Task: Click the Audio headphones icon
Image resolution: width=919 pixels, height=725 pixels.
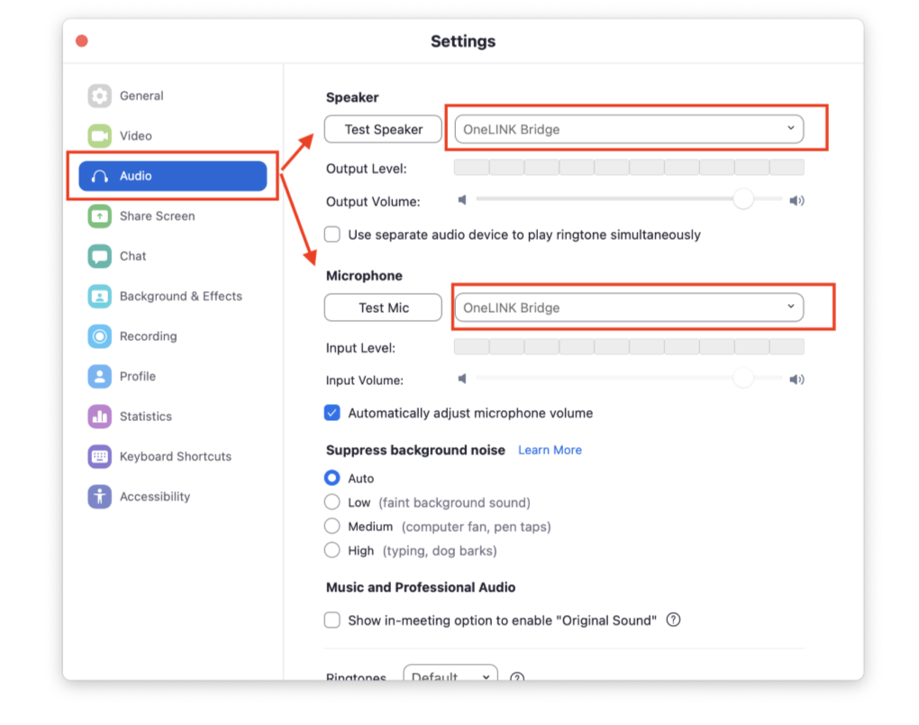Action: tap(100, 176)
